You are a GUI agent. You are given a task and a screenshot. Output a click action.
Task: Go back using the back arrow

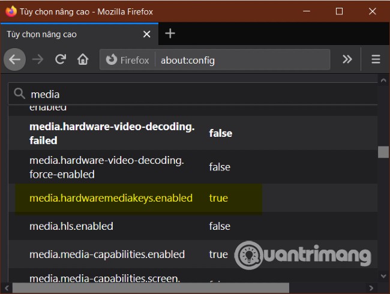coord(14,59)
